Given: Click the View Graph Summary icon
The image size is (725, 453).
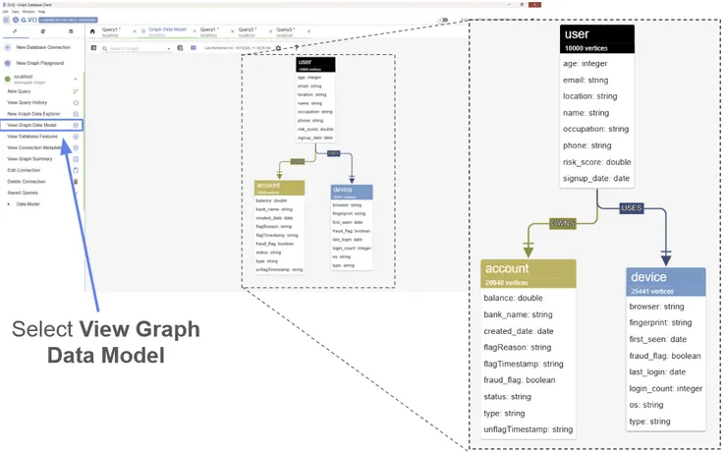Looking at the screenshot, I should click(x=76, y=159).
